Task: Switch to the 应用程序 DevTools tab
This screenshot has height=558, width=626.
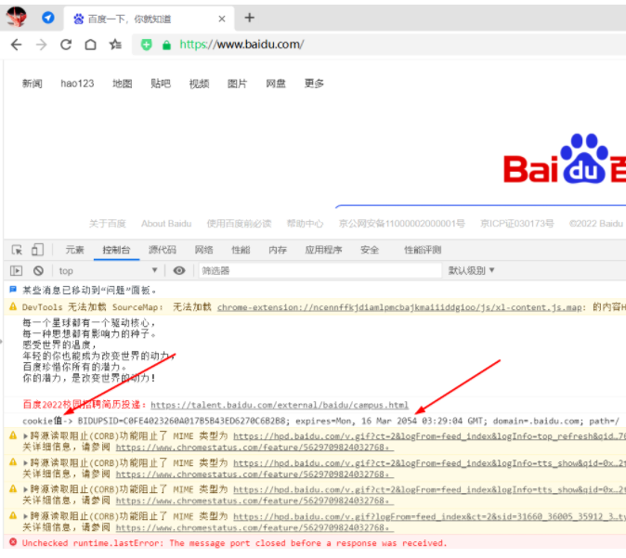Action: [323, 250]
